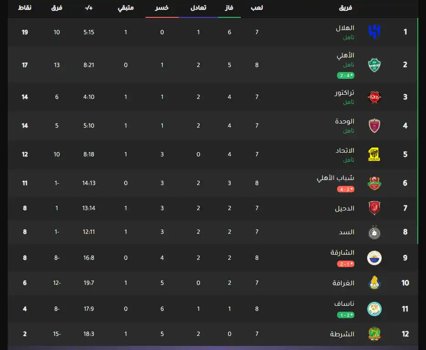Click the Sharjah club crest
This screenshot has width=426, height=350.
click(x=374, y=257)
